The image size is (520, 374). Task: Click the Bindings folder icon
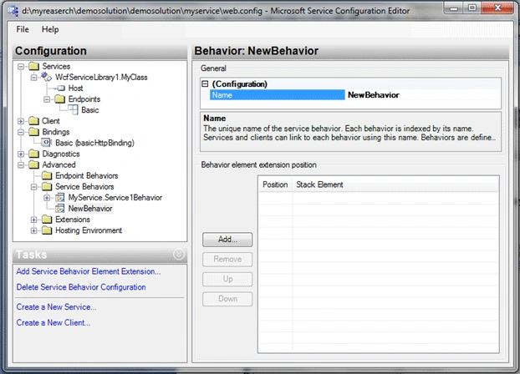pyautogui.click(x=33, y=132)
